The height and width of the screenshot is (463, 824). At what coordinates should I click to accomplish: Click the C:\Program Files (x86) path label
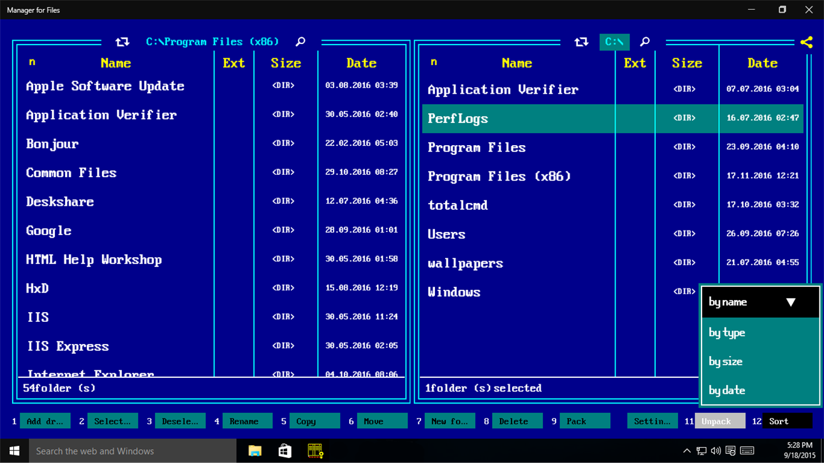(212, 42)
